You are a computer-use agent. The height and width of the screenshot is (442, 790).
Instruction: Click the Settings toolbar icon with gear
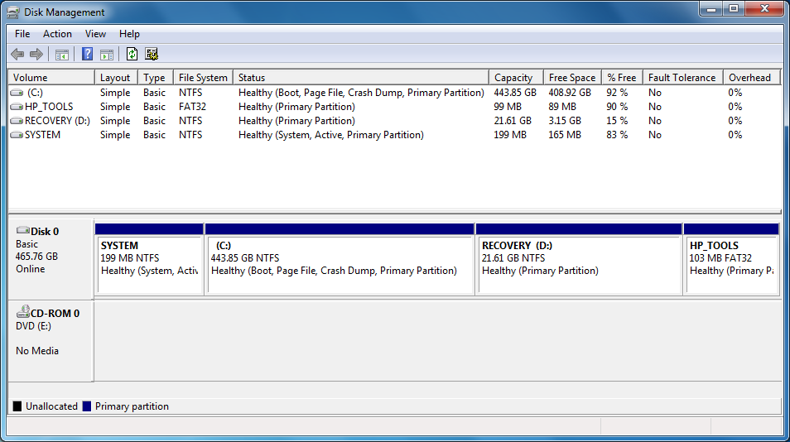(x=152, y=54)
